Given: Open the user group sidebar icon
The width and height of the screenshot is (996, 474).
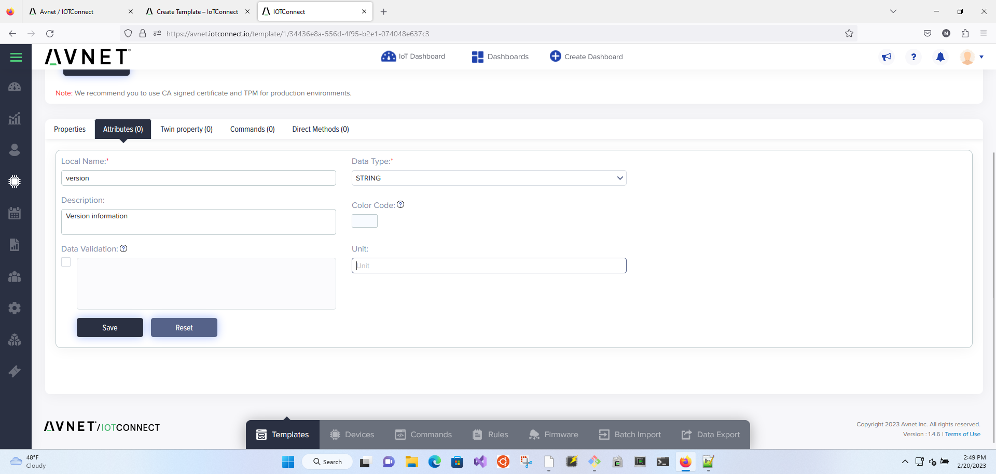Looking at the screenshot, I should tap(15, 276).
